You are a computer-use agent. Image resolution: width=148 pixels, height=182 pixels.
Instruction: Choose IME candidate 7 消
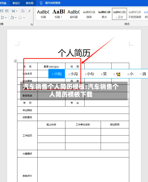coord(143,74)
